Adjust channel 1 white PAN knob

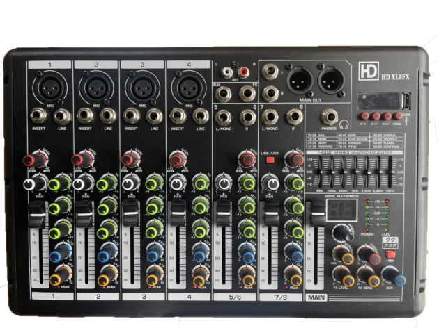(x=35, y=183)
